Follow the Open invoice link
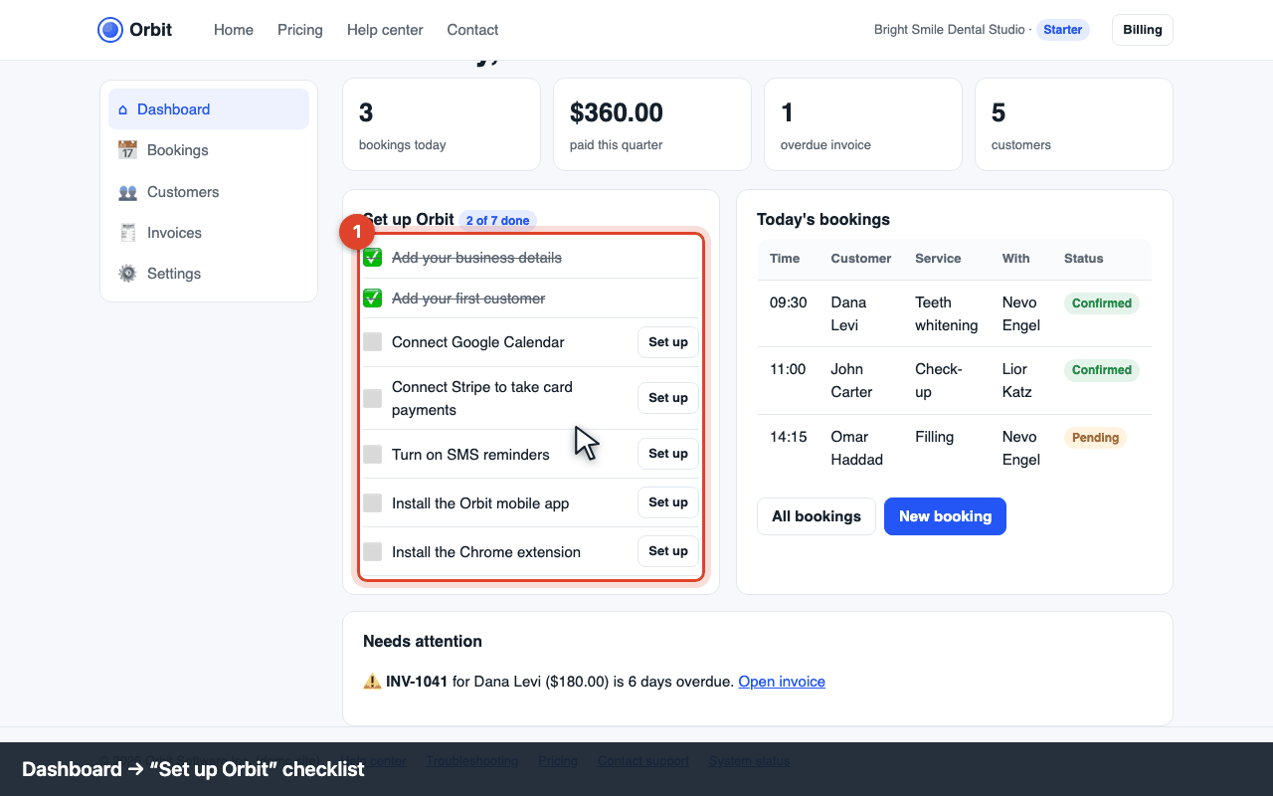This screenshot has height=796, width=1273. [x=782, y=682]
